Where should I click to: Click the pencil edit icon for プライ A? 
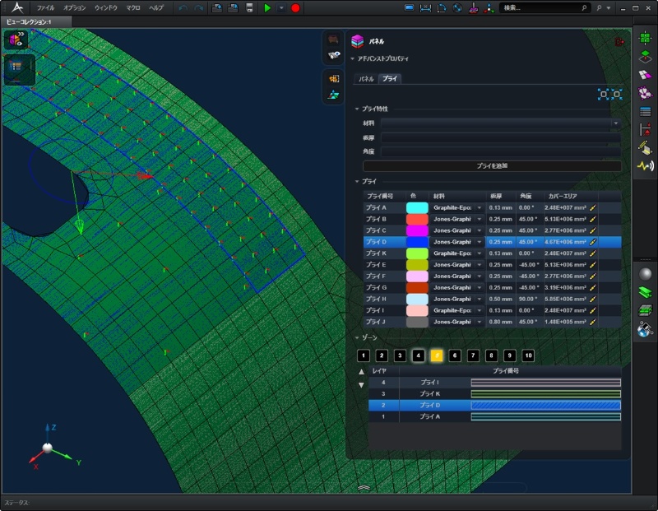pyautogui.click(x=593, y=208)
